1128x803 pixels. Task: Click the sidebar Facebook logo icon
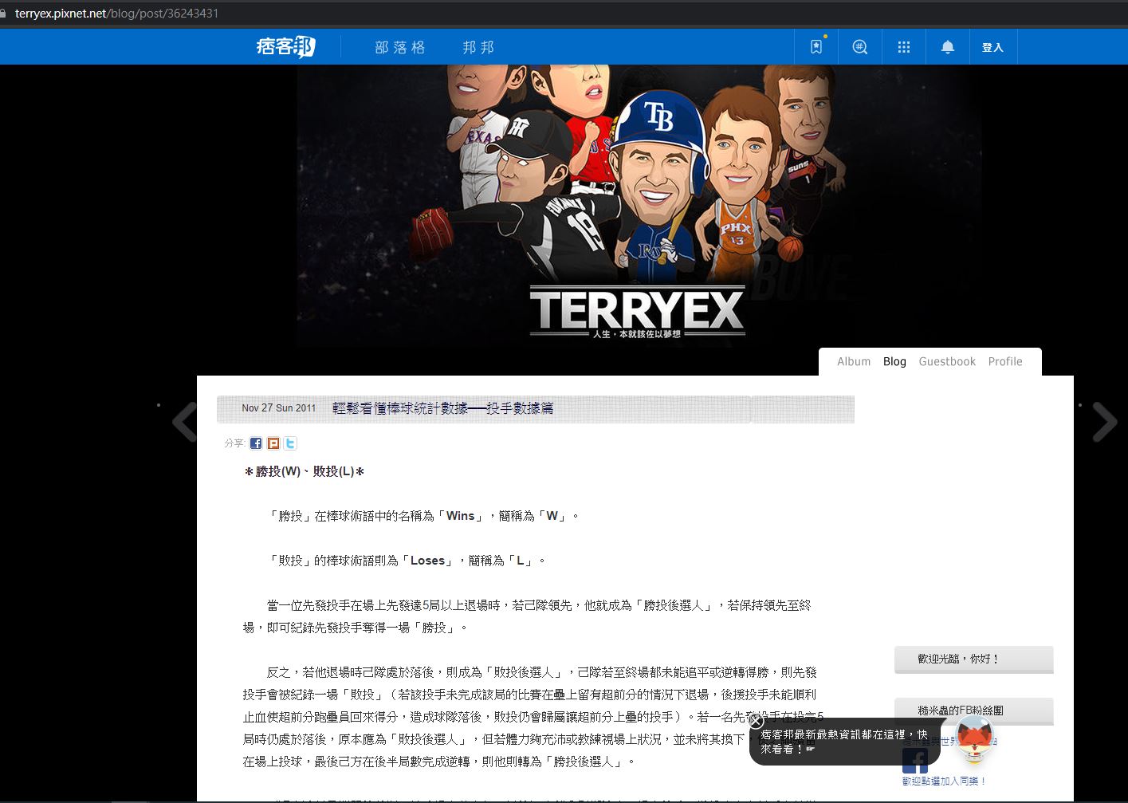(915, 760)
